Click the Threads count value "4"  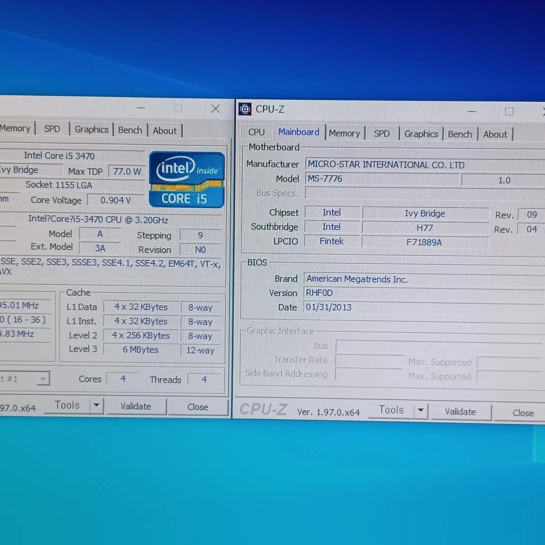pos(204,379)
